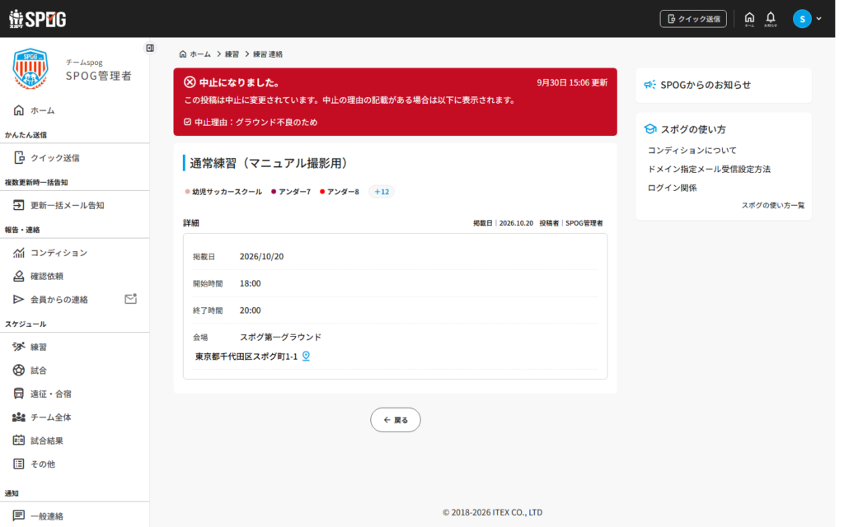Click the チーム全体 group people icon

click(x=19, y=417)
